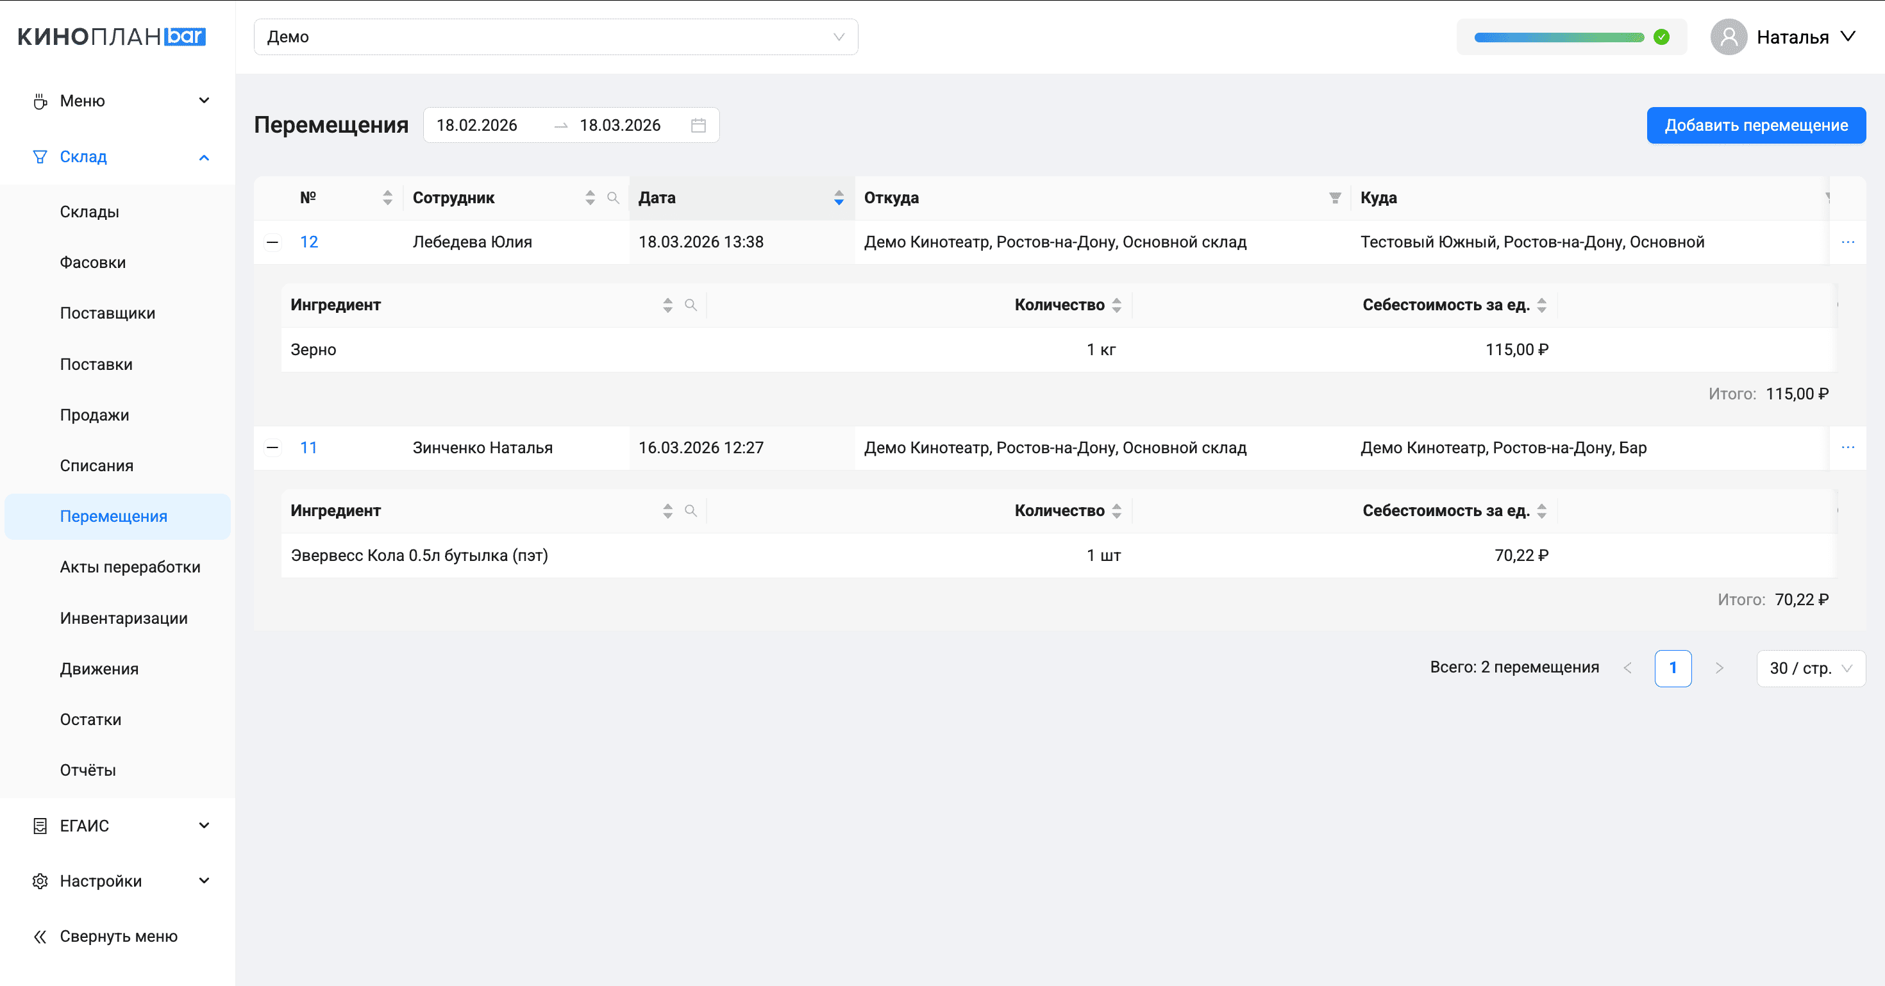Click Добавить перемещение button
1885x986 pixels.
[1755, 125]
